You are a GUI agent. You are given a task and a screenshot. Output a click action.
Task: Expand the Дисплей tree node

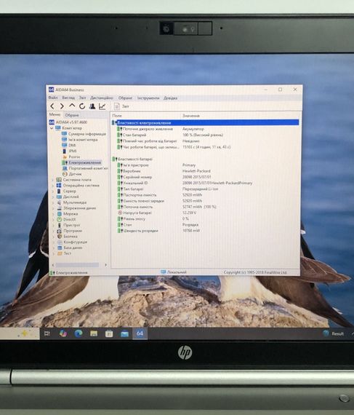pos(53,197)
